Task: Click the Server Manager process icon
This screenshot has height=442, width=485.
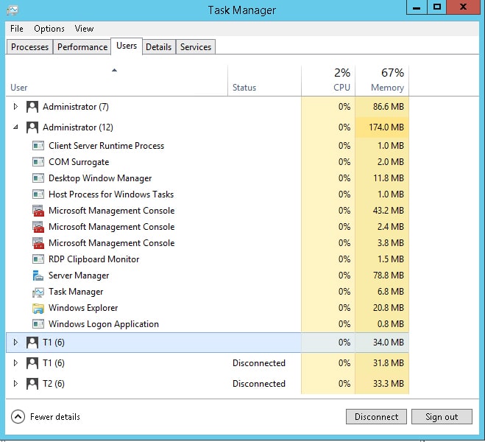Action: [38, 276]
